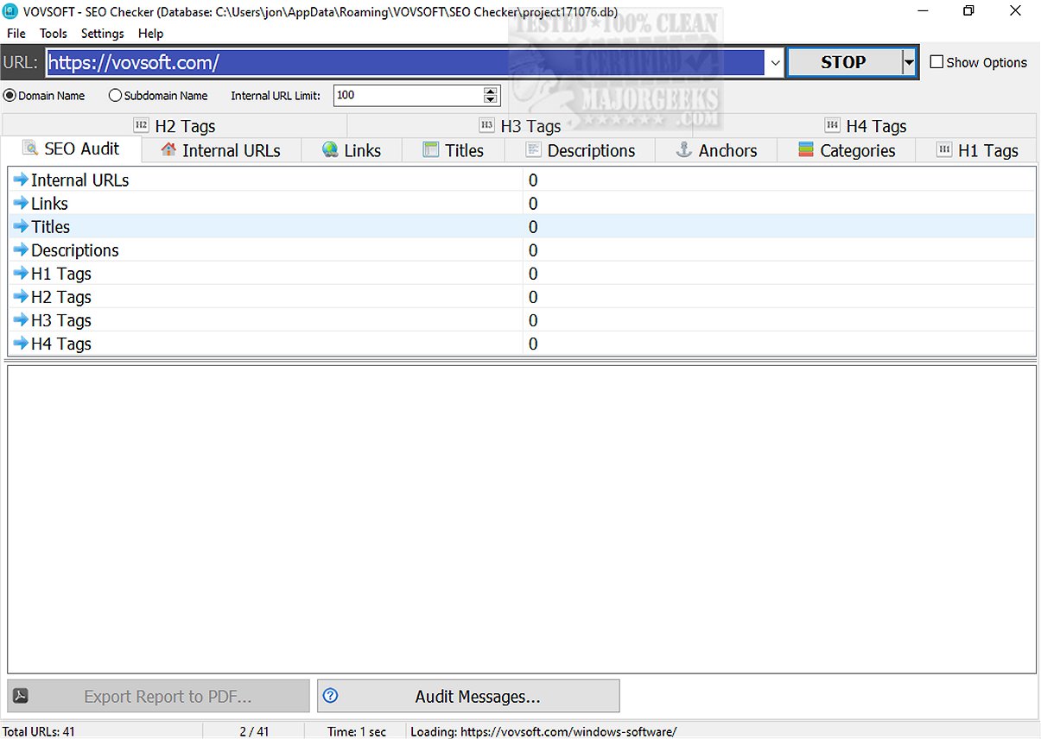The height and width of the screenshot is (739, 1041).
Task: Switch to the Internal URLs tab
Action: tap(221, 150)
